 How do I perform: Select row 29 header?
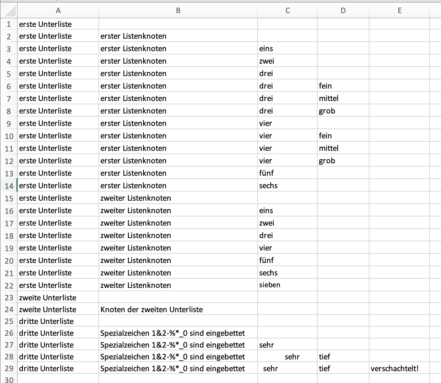(9, 368)
